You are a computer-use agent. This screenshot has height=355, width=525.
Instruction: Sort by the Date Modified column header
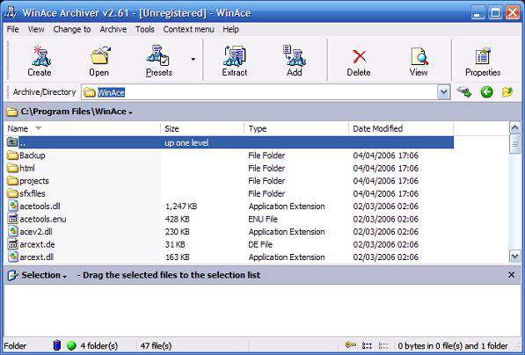pyautogui.click(x=401, y=128)
